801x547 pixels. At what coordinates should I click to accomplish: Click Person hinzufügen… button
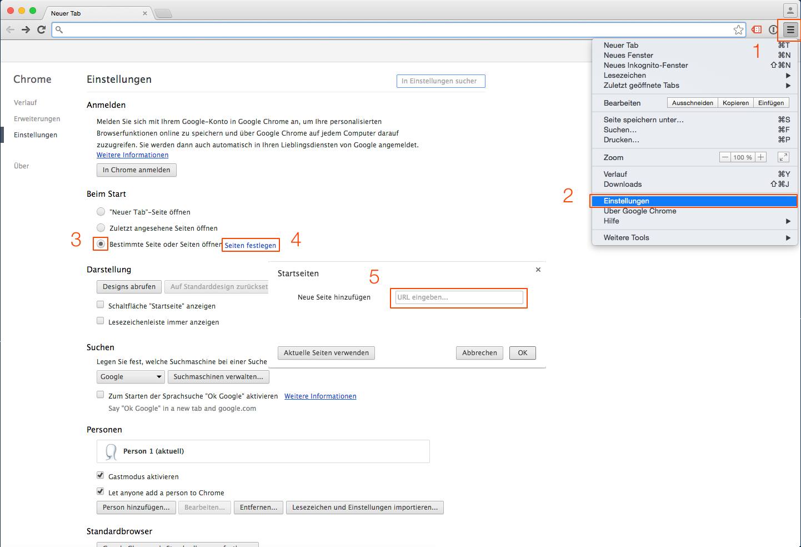tap(137, 508)
